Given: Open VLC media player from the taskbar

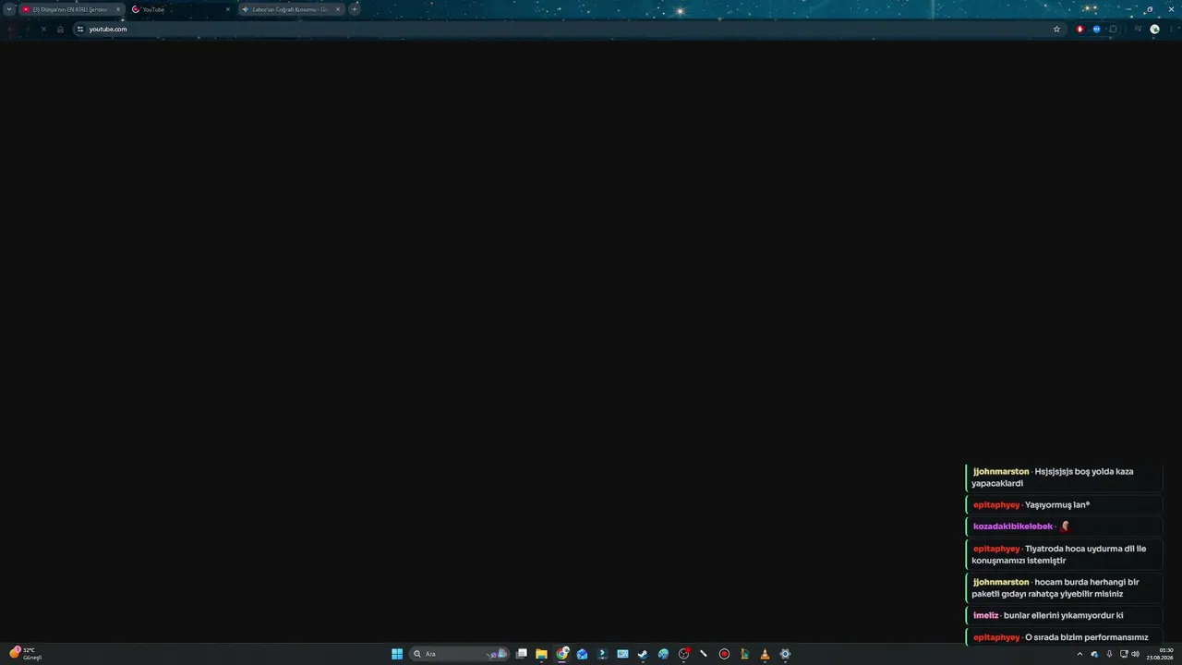Looking at the screenshot, I should pos(765,654).
